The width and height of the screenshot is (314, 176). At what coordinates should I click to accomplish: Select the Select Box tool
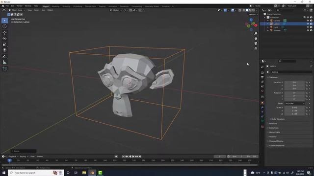click(x=4, y=21)
